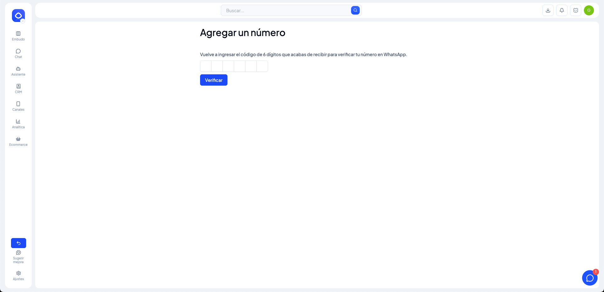Viewport: 604px width, 292px height.
Task: Expand workspace switcher chevron on logo
Action: (23, 21)
